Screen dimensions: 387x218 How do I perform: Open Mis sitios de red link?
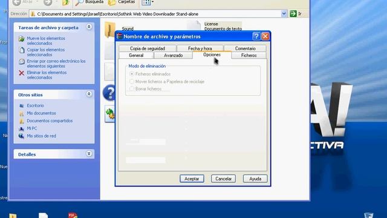click(41, 136)
